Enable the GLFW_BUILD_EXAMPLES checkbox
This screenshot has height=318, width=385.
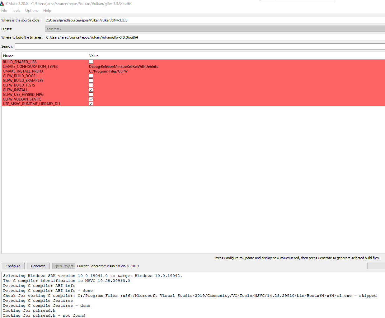(x=91, y=81)
